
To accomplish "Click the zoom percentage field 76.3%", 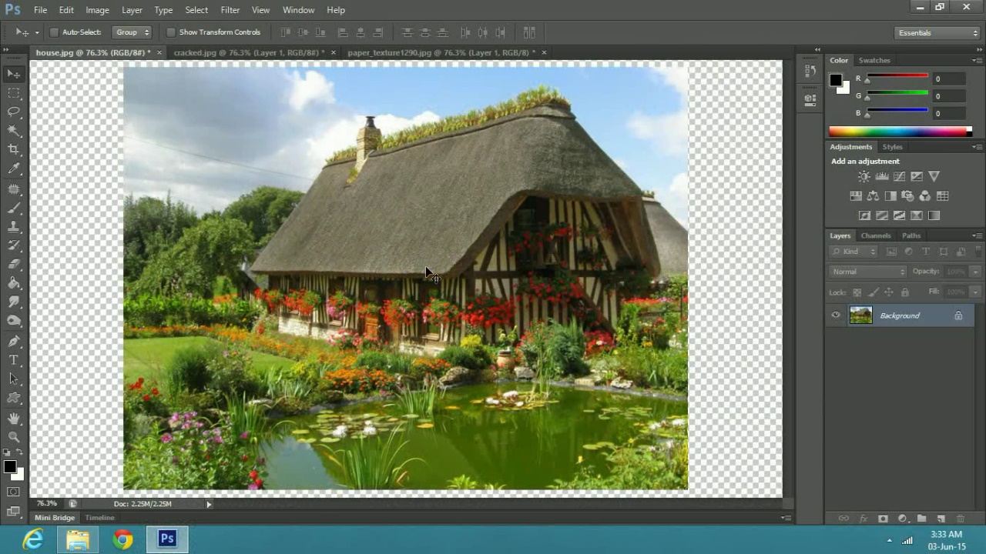I will 46,504.
